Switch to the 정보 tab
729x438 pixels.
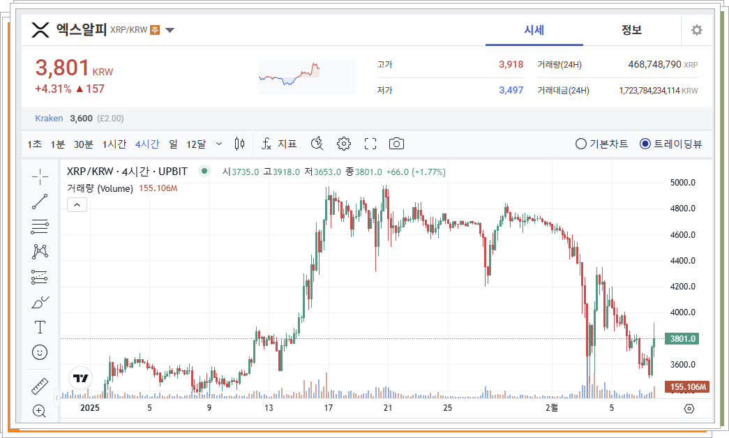tap(631, 30)
